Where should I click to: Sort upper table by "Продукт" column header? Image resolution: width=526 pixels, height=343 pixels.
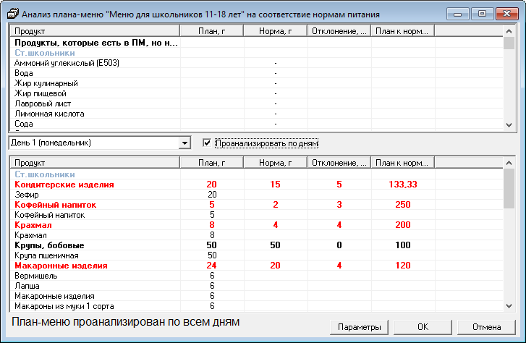94,31
